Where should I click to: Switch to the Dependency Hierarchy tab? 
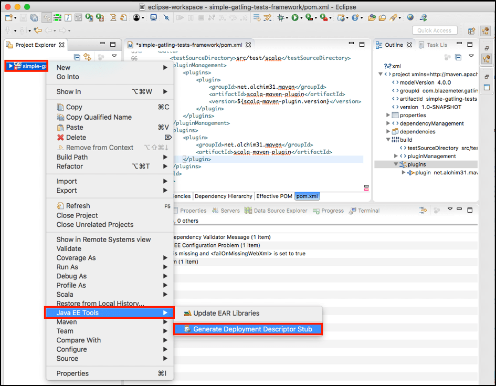click(223, 196)
